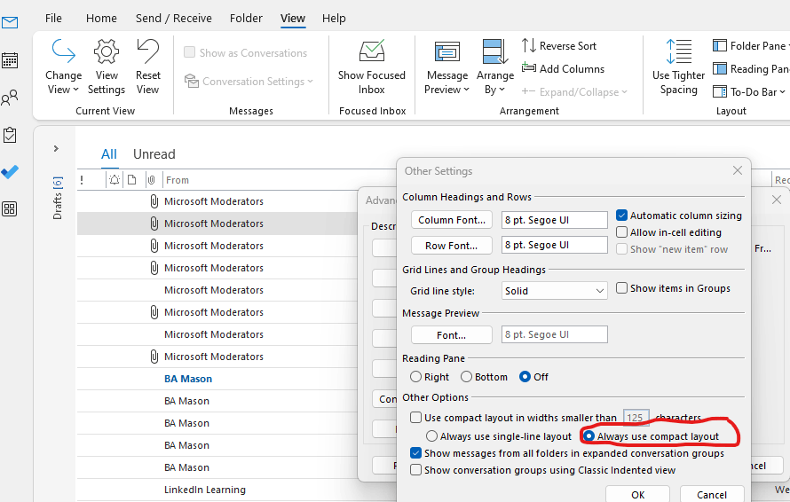790x502 pixels.
Task: Open the Folder Pane layout option
Action: pyautogui.click(x=751, y=46)
